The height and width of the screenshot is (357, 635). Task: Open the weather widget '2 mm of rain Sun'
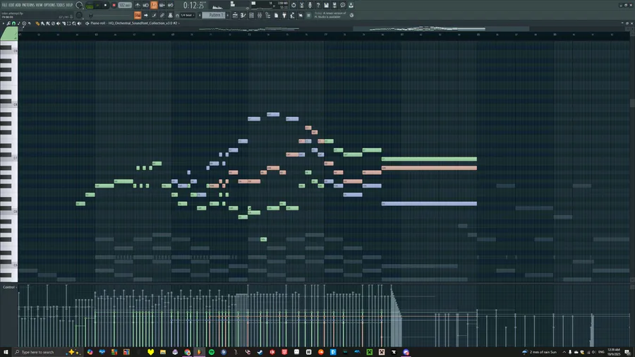click(540, 352)
